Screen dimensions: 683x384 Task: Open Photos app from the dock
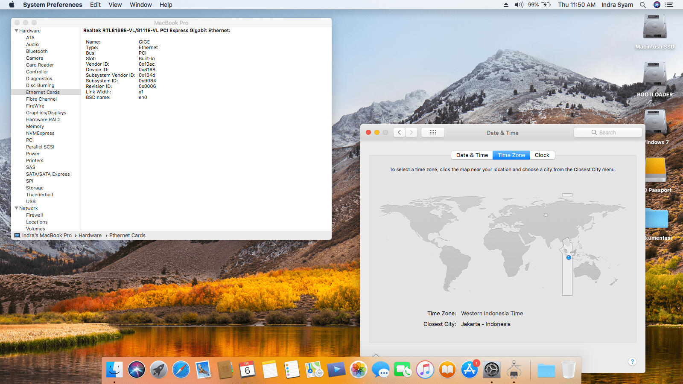coord(359,369)
